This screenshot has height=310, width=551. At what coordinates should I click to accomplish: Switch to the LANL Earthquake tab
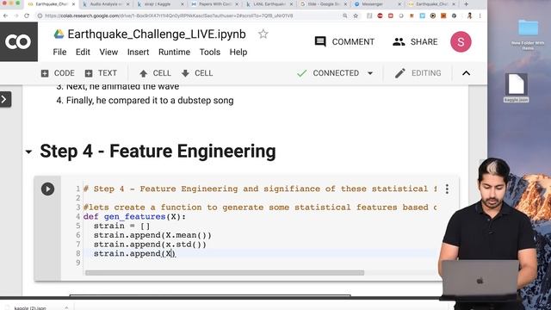(x=269, y=4)
